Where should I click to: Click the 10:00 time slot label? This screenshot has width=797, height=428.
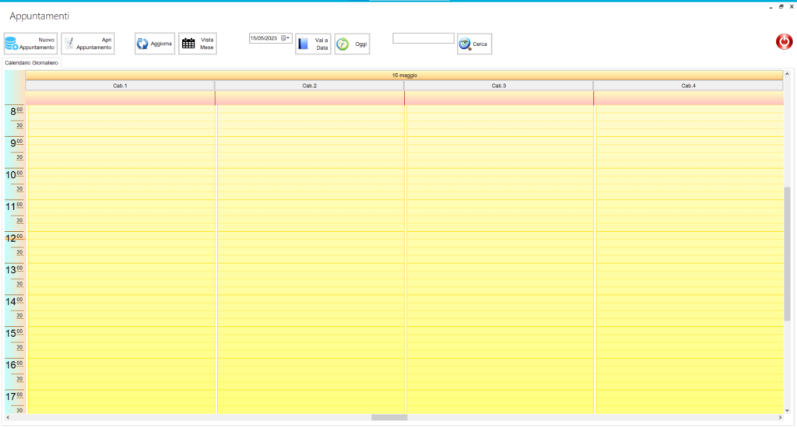click(x=14, y=175)
